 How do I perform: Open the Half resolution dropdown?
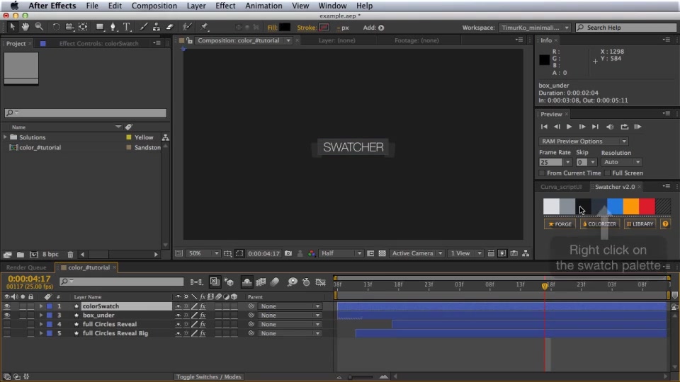pos(341,253)
